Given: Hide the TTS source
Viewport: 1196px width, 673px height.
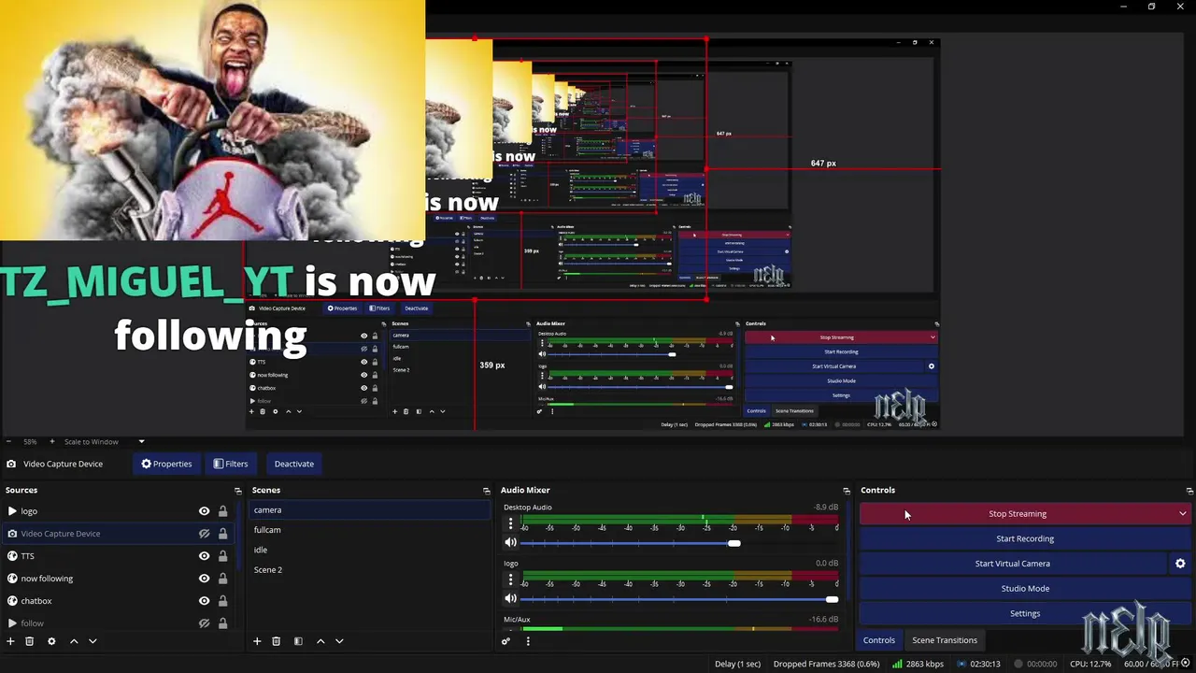Looking at the screenshot, I should pos(204,556).
